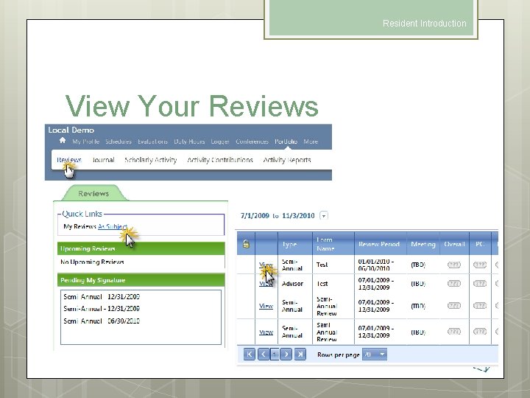The width and height of the screenshot is (530, 398).
Task: Click the Overall score badge in the Advisor row
Action: point(454,283)
